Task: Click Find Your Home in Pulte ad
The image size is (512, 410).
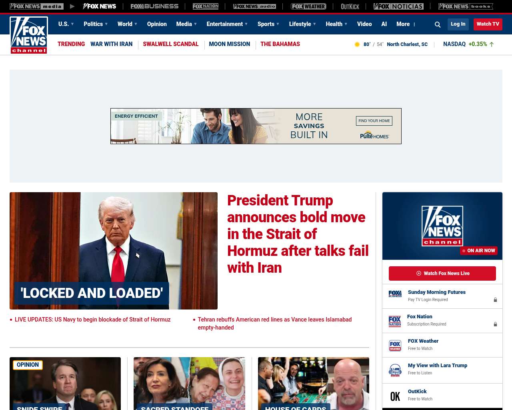Action: point(374,121)
